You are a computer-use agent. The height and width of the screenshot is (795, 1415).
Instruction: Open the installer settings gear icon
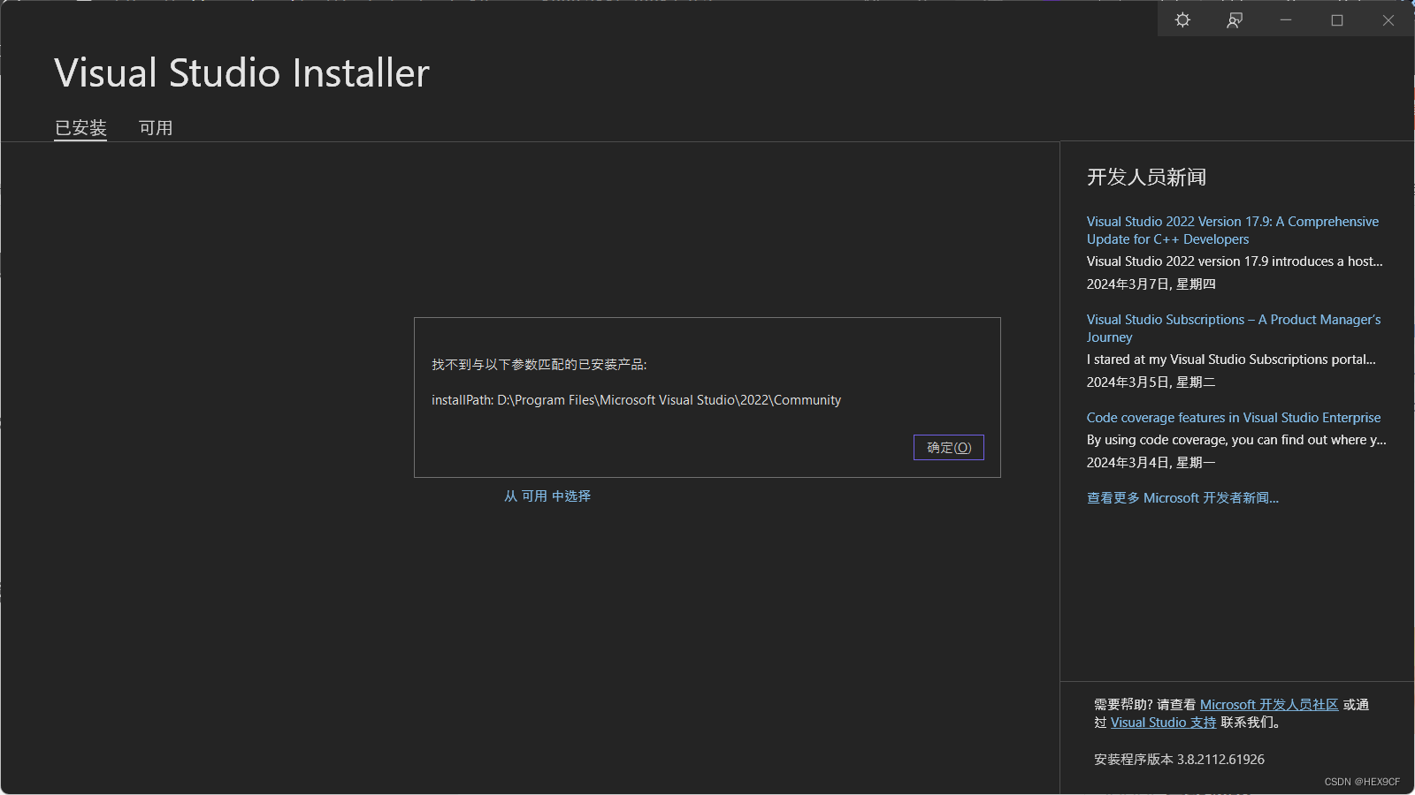point(1182,19)
